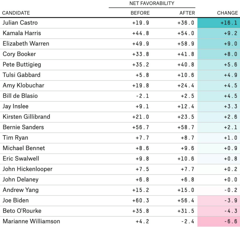Click John Delaney's +0.0 change value

pyautogui.click(x=230, y=179)
